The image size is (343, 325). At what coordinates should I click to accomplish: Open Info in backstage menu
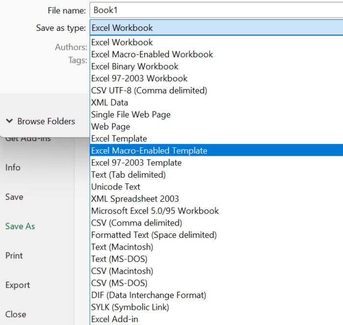coord(13,167)
